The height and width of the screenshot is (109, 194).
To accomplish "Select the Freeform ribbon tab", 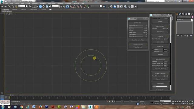I will tap(14, 9).
